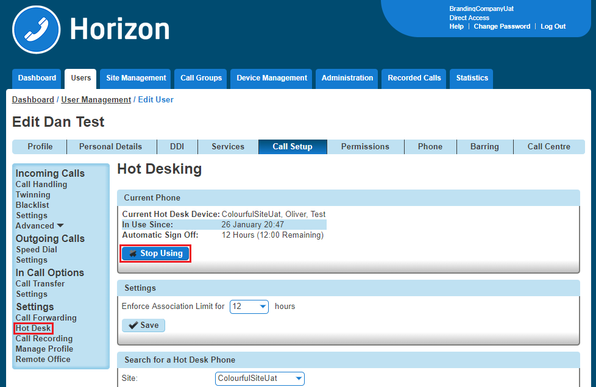Open Call Recording in sidebar
Image resolution: width=596 pixels, height=387 pixels.
point(44,339)
